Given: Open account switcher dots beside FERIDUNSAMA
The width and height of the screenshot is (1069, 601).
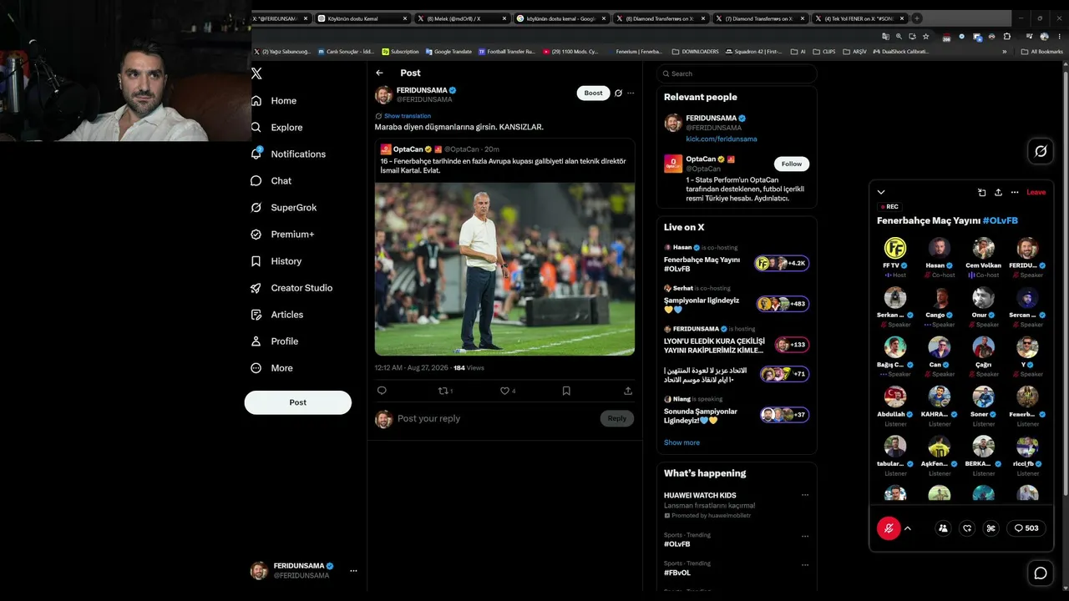Looking at the screenshot, I should click(x=353, y=571).
